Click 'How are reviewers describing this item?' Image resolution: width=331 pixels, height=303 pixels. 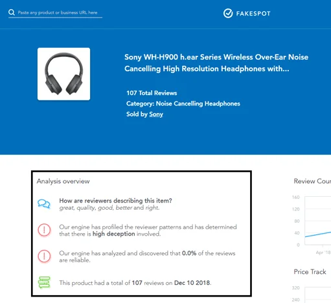point(115,201)
